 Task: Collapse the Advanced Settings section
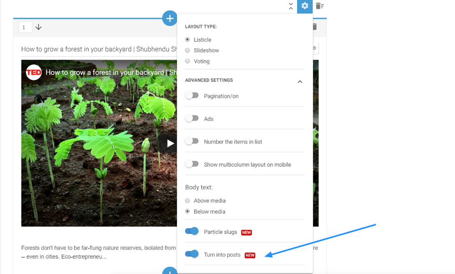coord(300,82)
